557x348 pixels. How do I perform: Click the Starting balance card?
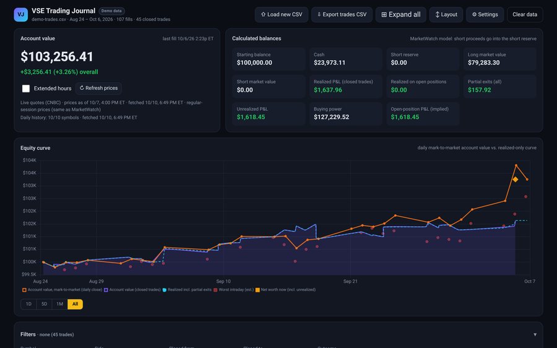tap(269, 59)
